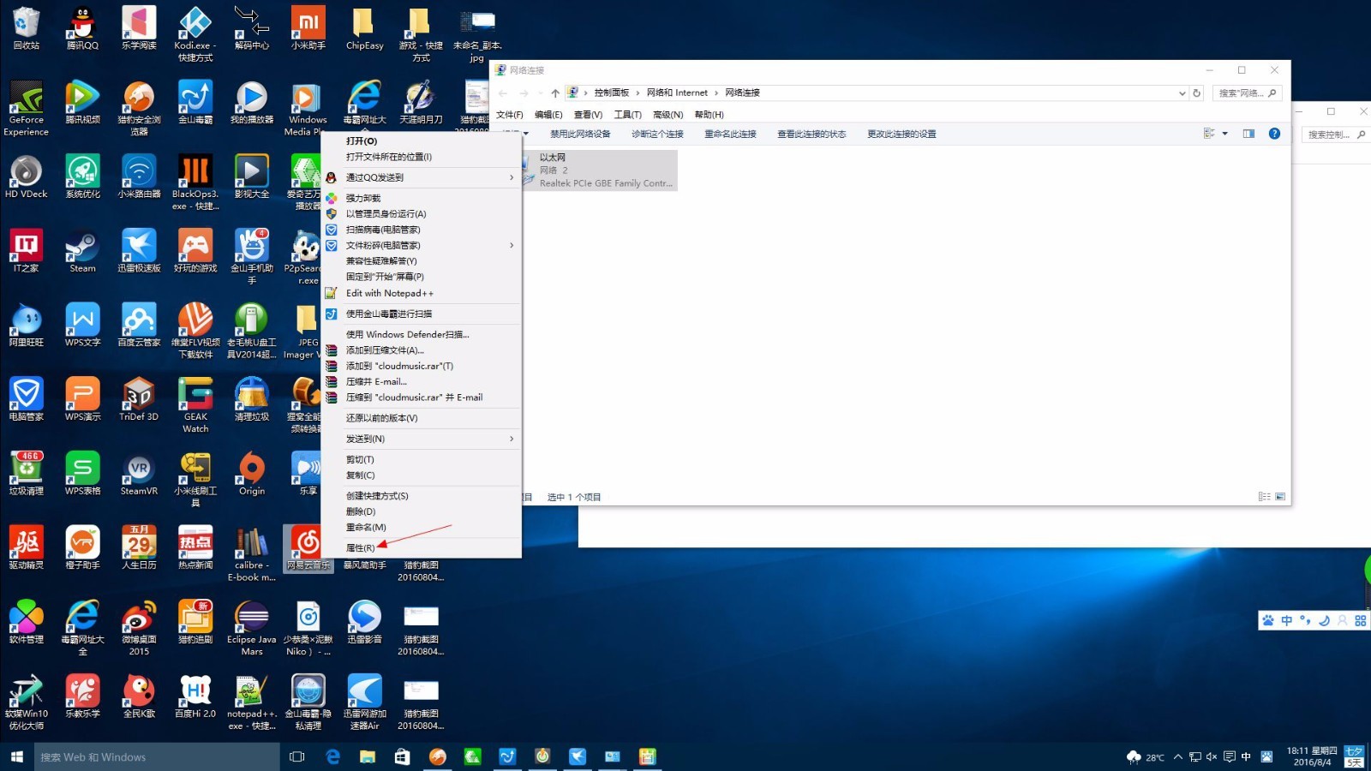
Task: Select 以管理员身份运行(A) in context menu
Action: coord(386,214)
